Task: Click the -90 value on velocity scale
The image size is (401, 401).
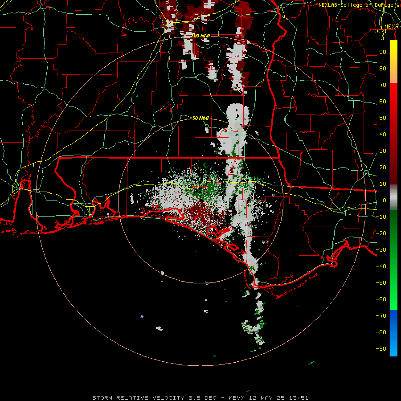Action: coord(381,349)
